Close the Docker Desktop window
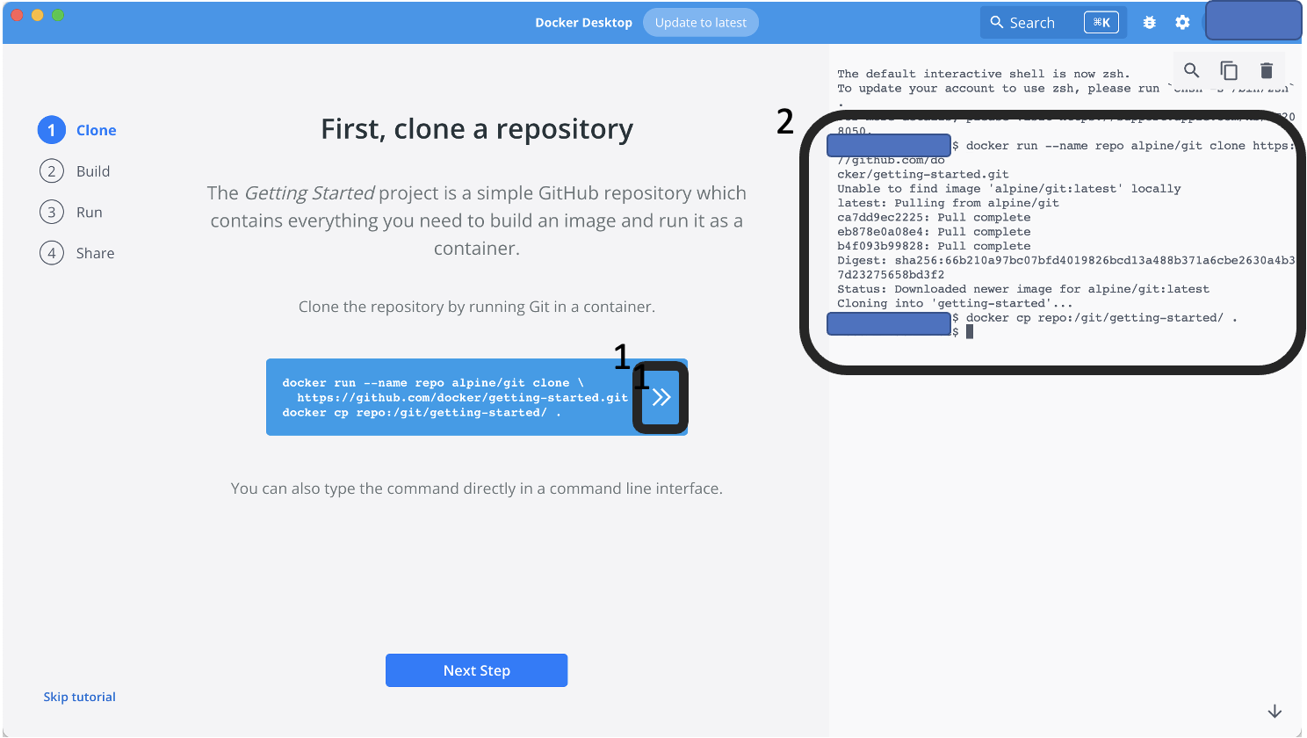Screen dimensions: 1307x738 tap(16, 15)
